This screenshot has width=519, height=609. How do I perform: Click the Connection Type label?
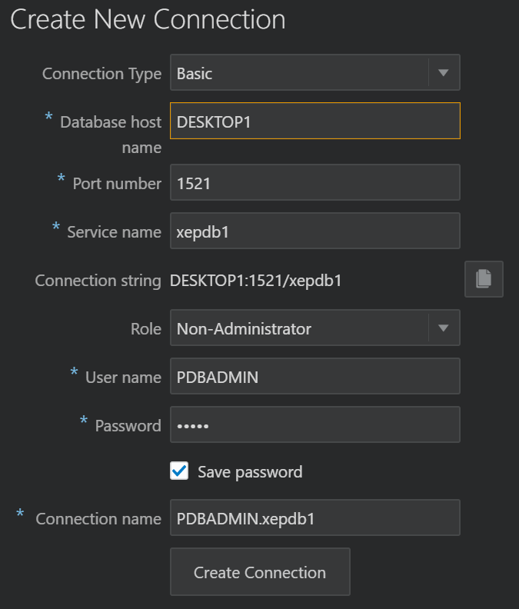(101, 74)
